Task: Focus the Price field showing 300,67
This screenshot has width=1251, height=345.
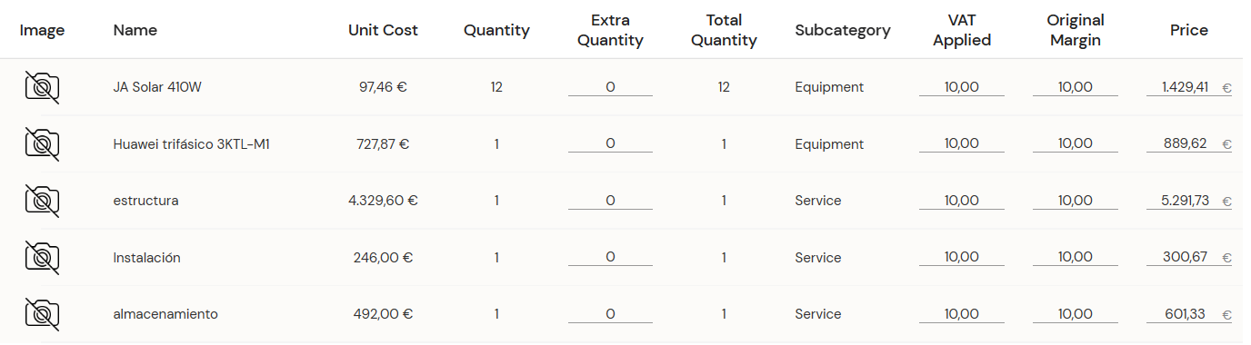Action: click(x=1189, y=258)
